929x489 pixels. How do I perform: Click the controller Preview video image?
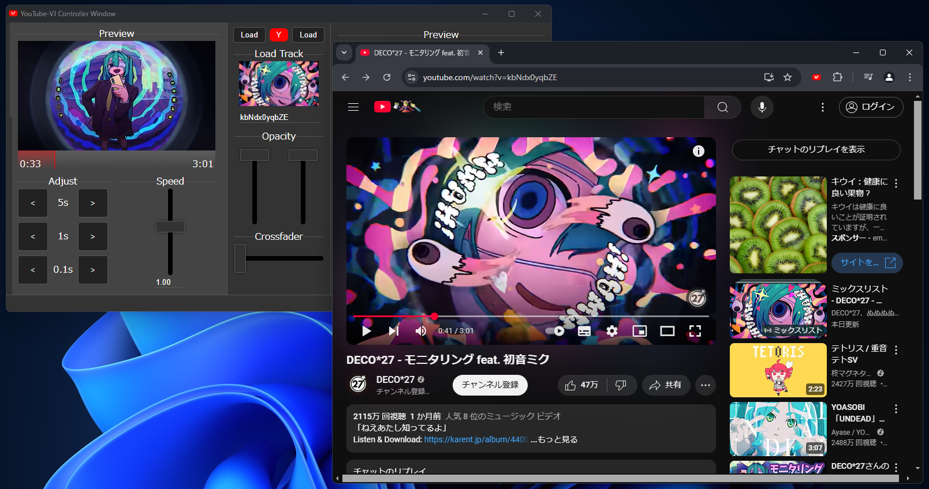point(117,96)
